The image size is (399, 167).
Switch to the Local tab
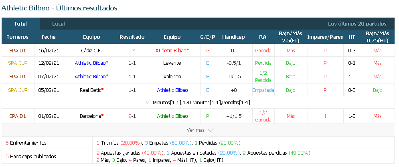[x=59, y=24]
